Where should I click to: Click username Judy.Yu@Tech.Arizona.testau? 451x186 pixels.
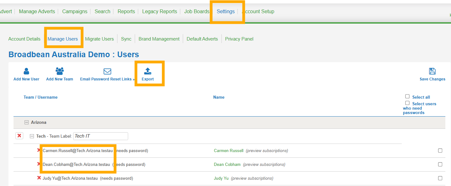tap(70, 178)
